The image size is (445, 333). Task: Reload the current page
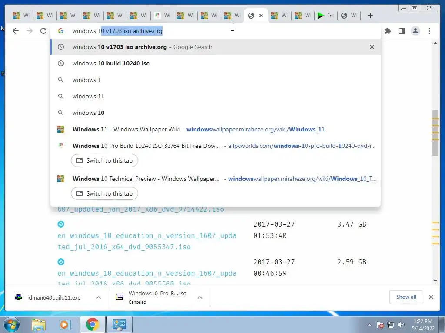click(x=43, y=31)
